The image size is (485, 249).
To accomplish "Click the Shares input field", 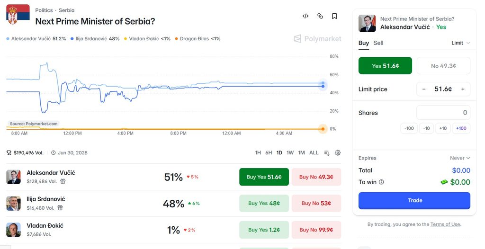I will pos(443,113).
